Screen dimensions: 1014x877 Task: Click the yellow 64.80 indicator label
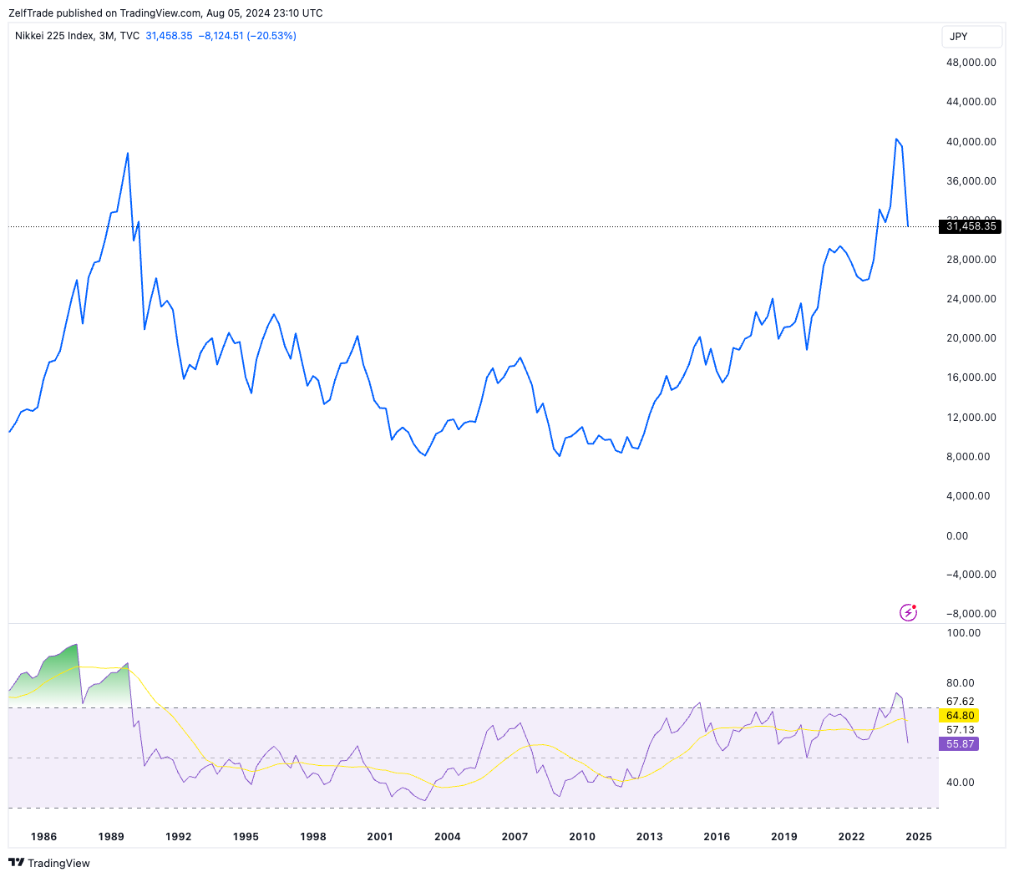tap(960, 716)
